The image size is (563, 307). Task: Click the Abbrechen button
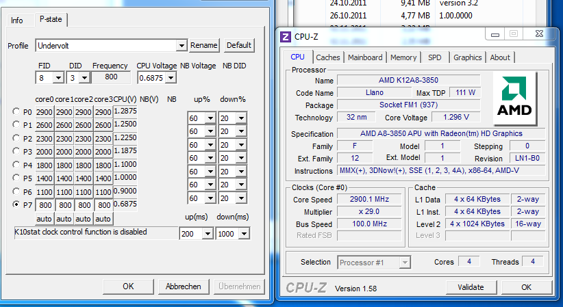click(x=183, y=286)
